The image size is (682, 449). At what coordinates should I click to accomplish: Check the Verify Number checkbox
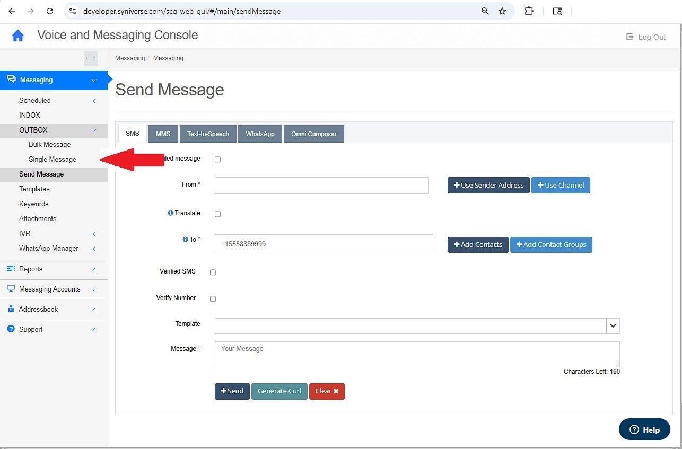point(213,299)
